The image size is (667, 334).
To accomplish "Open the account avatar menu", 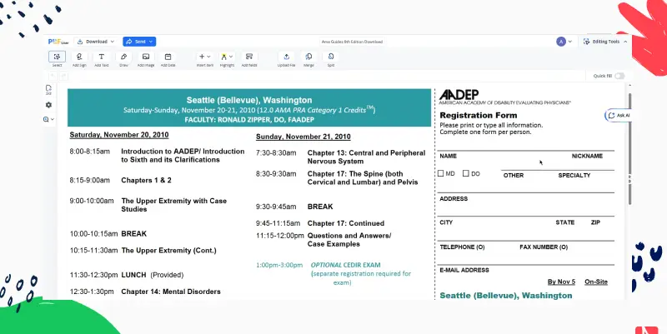I will coord(564,42).
